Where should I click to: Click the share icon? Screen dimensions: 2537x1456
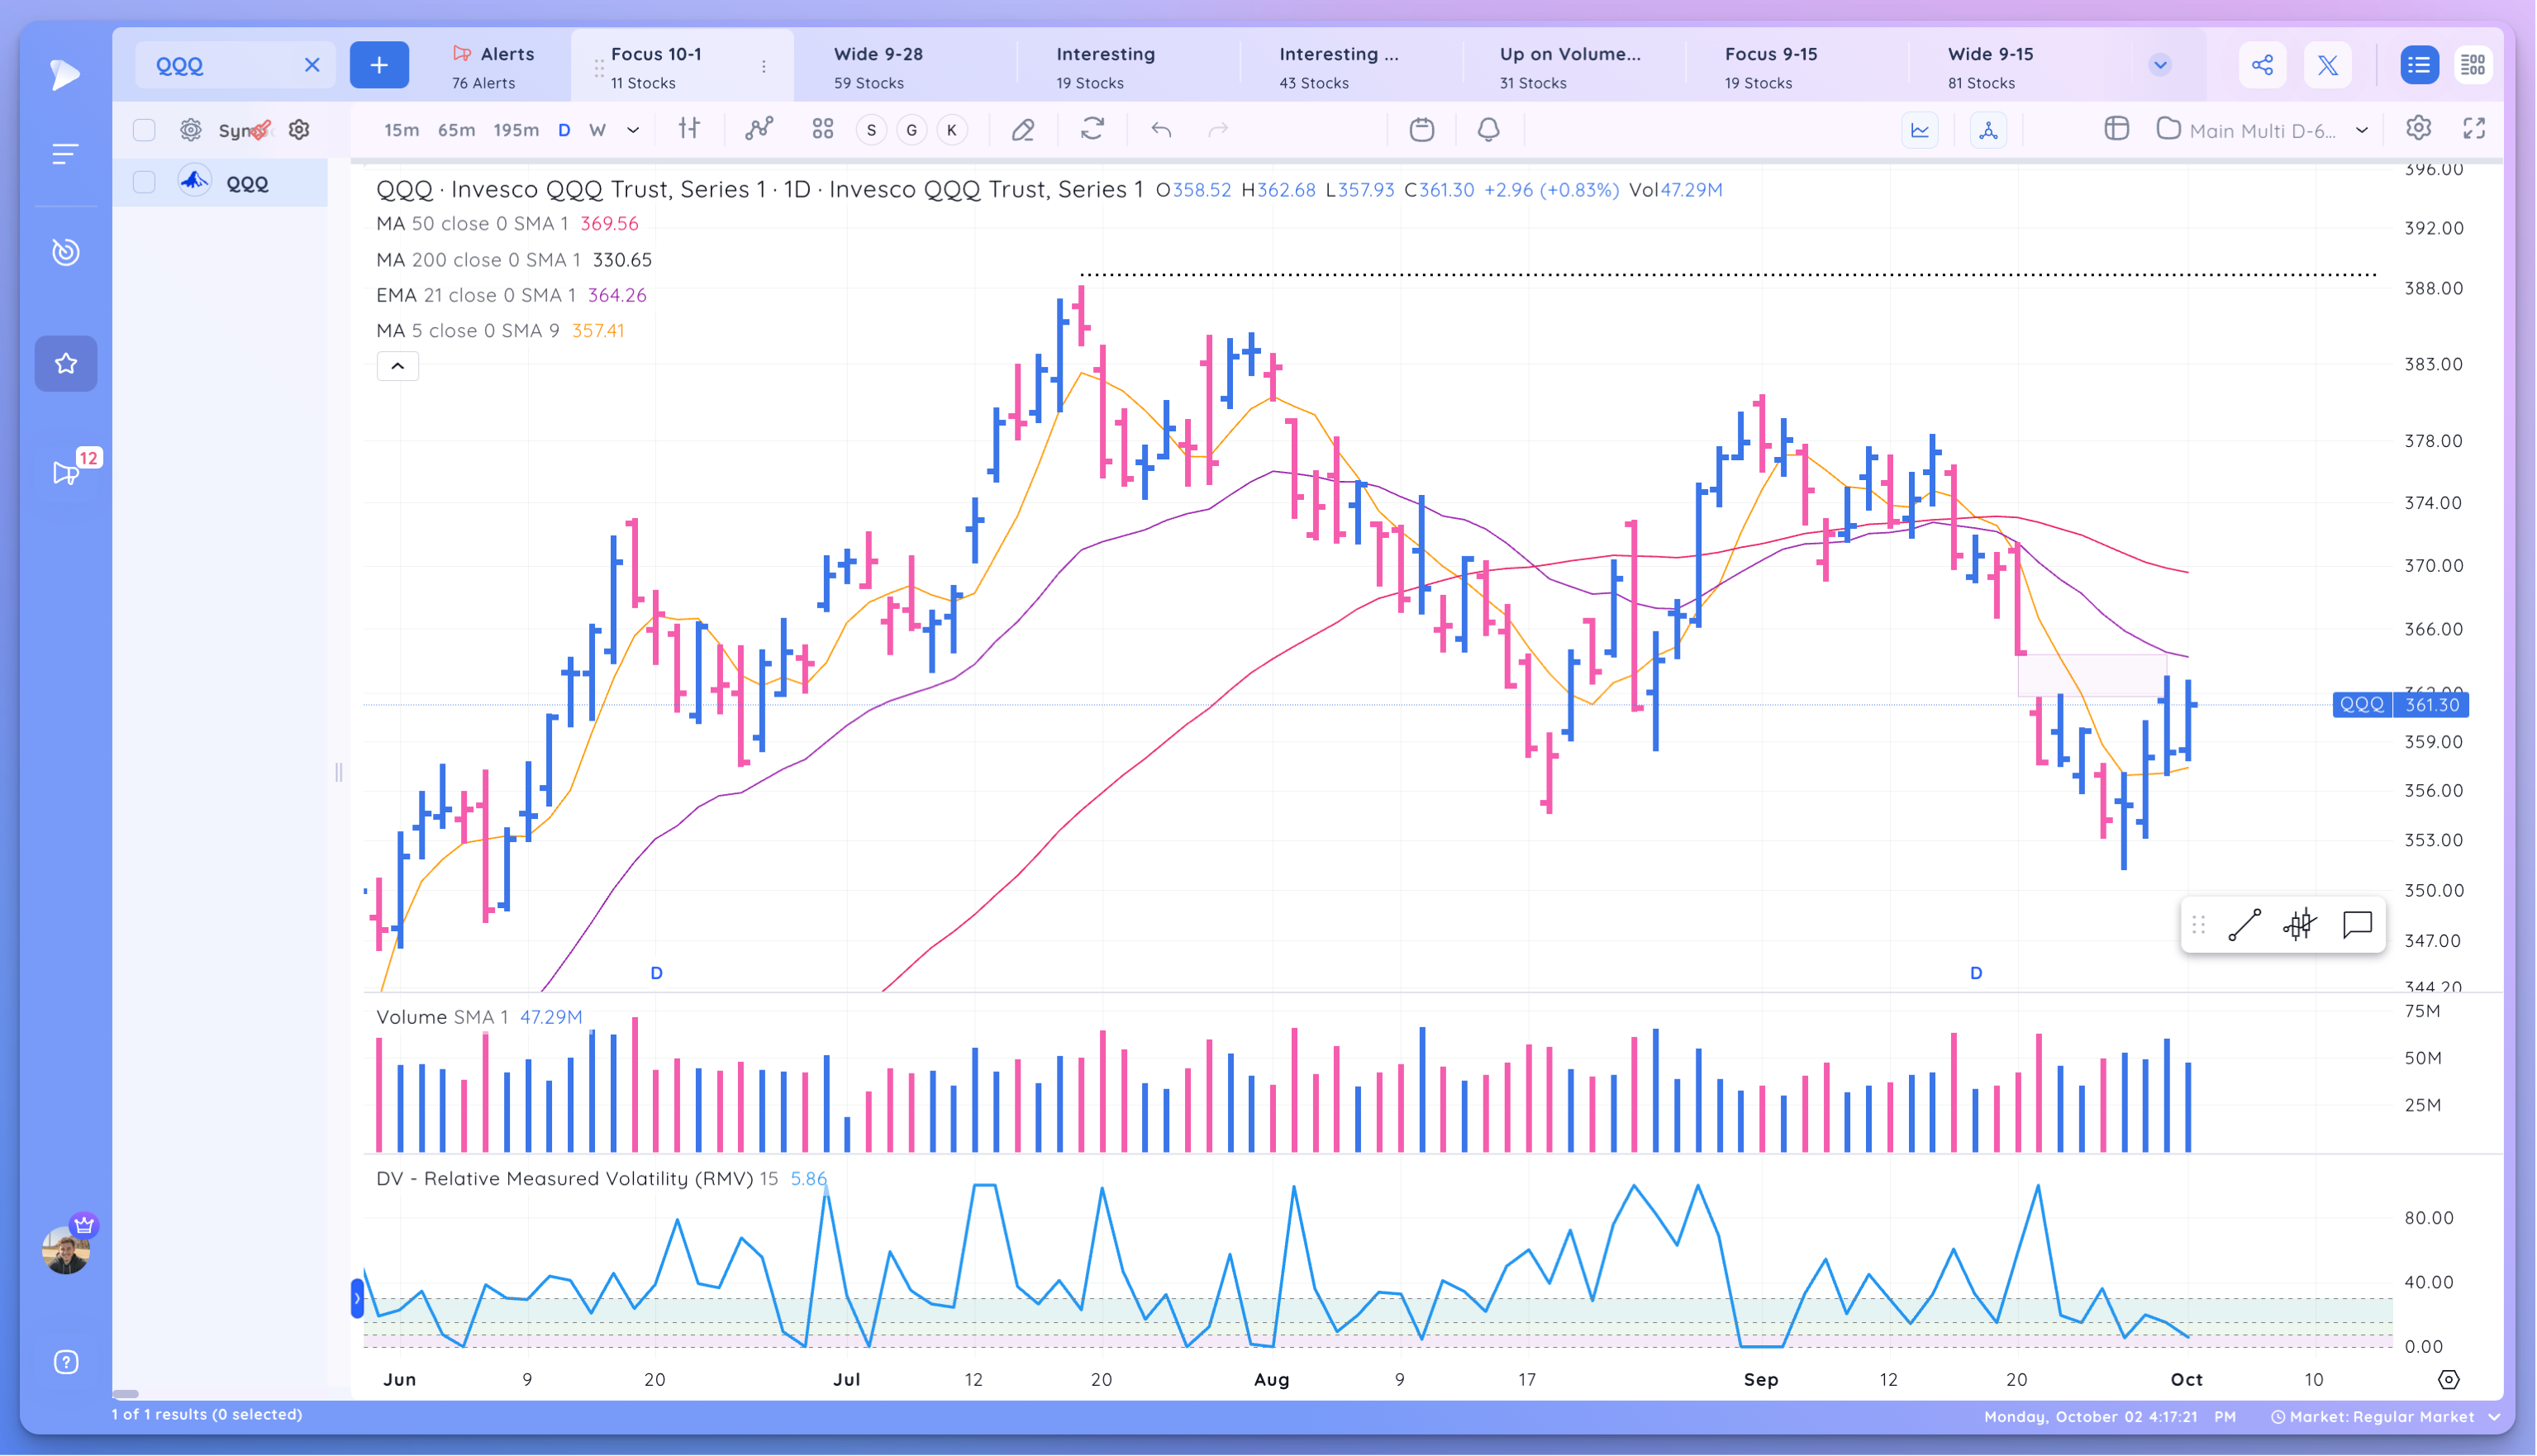pos(2262,65)
